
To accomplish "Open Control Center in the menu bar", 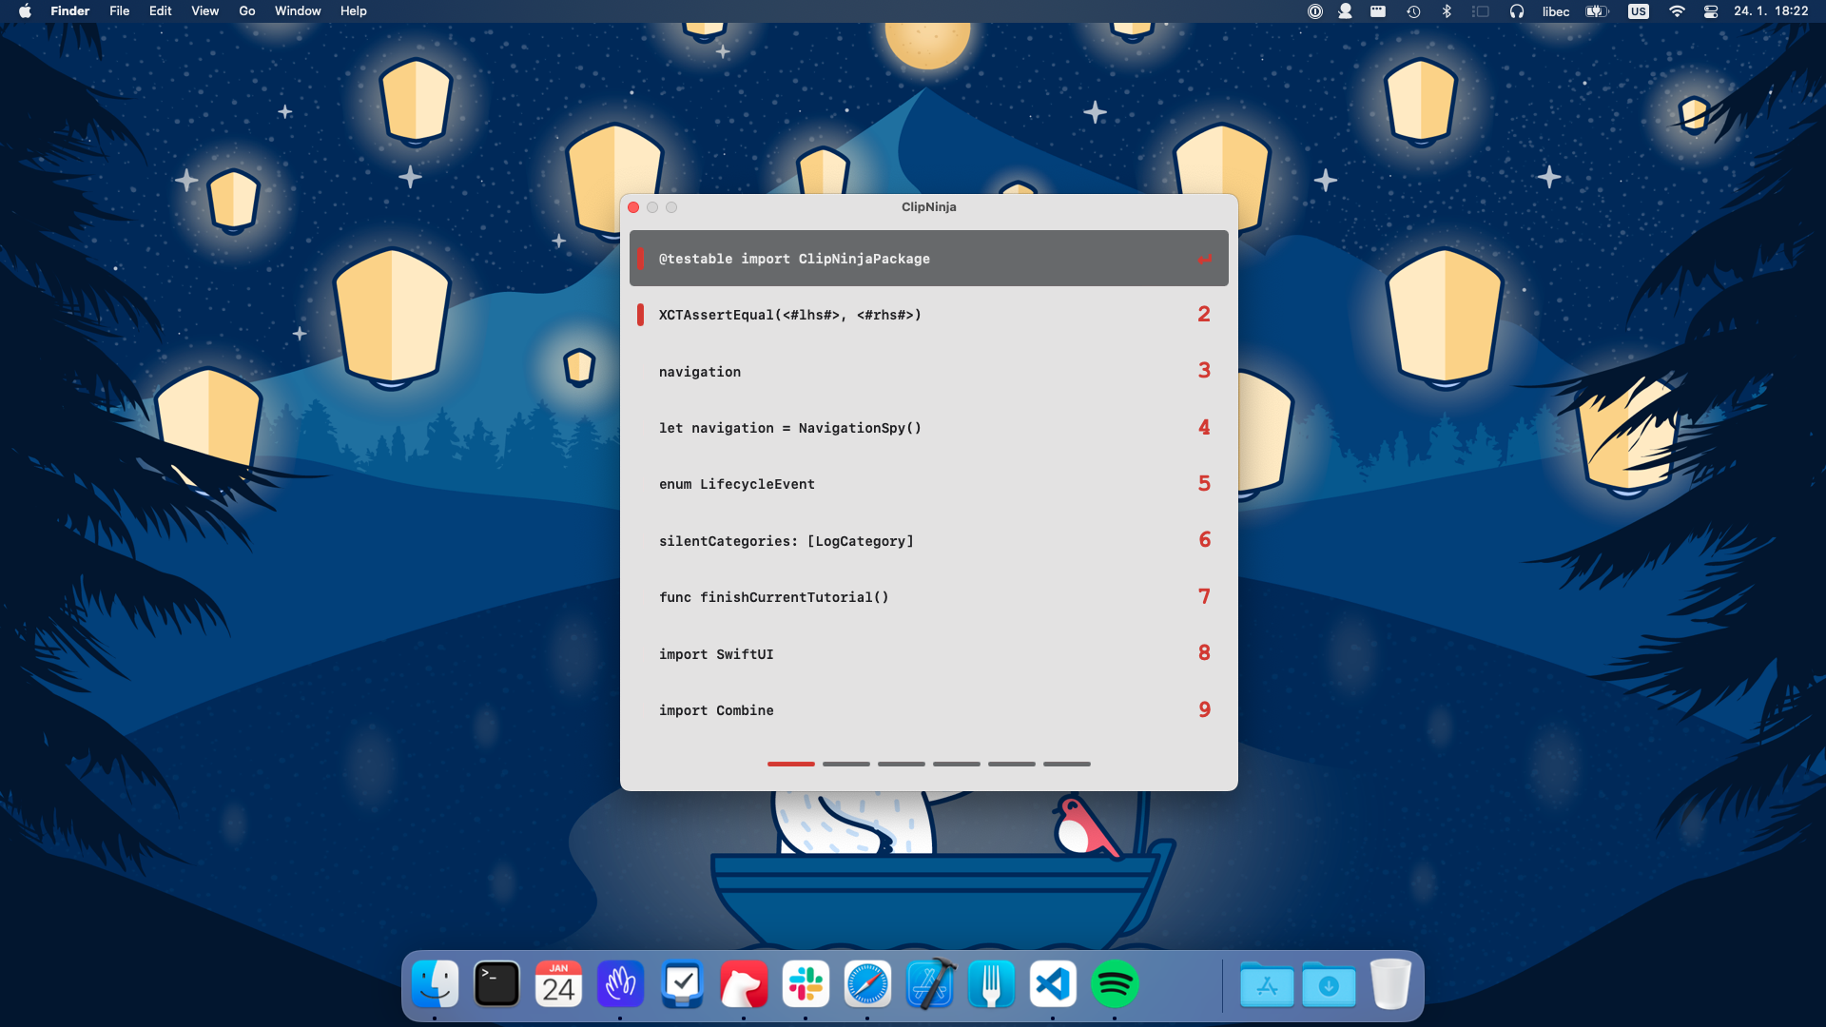I will (1711, 11).
